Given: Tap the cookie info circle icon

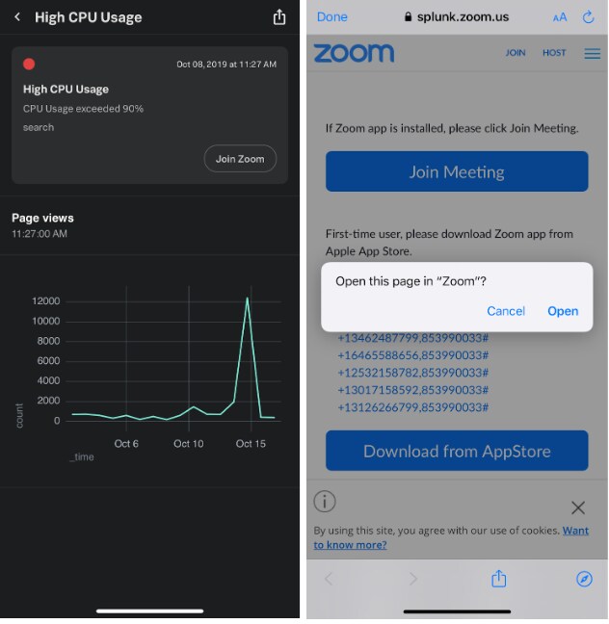Looking at the screenshot, I should pos(325,502).
